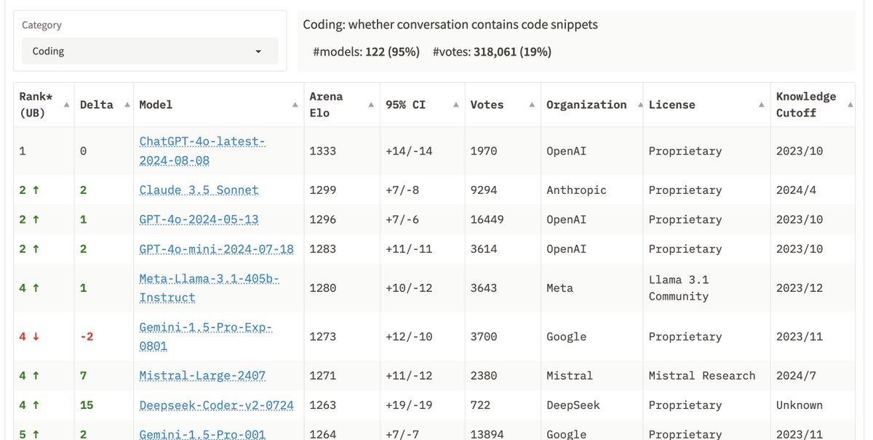Select the Anthropic organization cell

pos(578,190)
